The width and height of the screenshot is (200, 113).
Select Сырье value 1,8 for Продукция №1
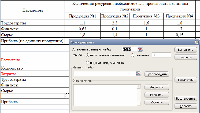coord(83,35)
